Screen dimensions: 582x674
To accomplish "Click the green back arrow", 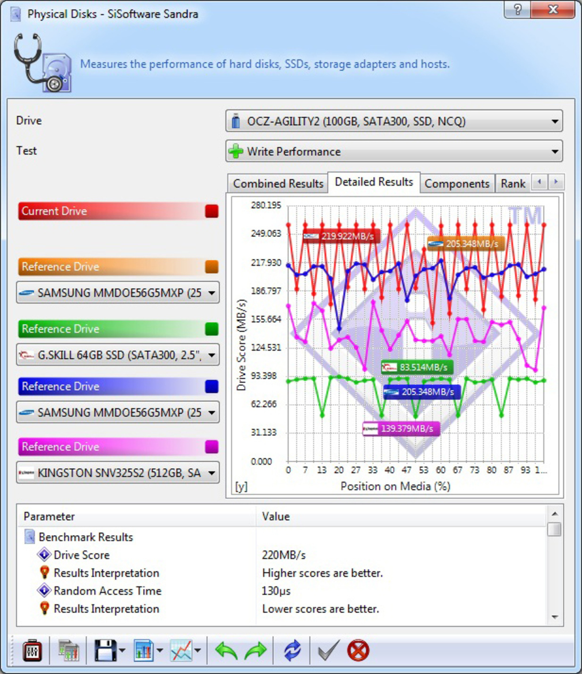I will click(x=226, y=650).
